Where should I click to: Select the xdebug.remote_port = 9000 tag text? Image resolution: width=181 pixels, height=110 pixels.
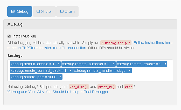33,77
